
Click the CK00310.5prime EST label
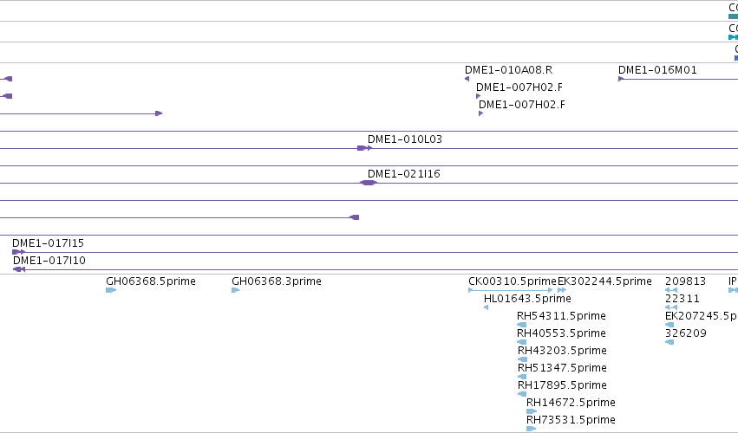point(512,281)
